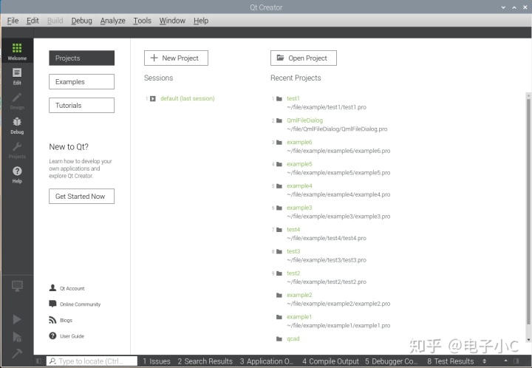The width and height of the screenshot is (532, 368).
Task: Click the User Guide link
Action: pyautogui.click(x=72, y=336)
